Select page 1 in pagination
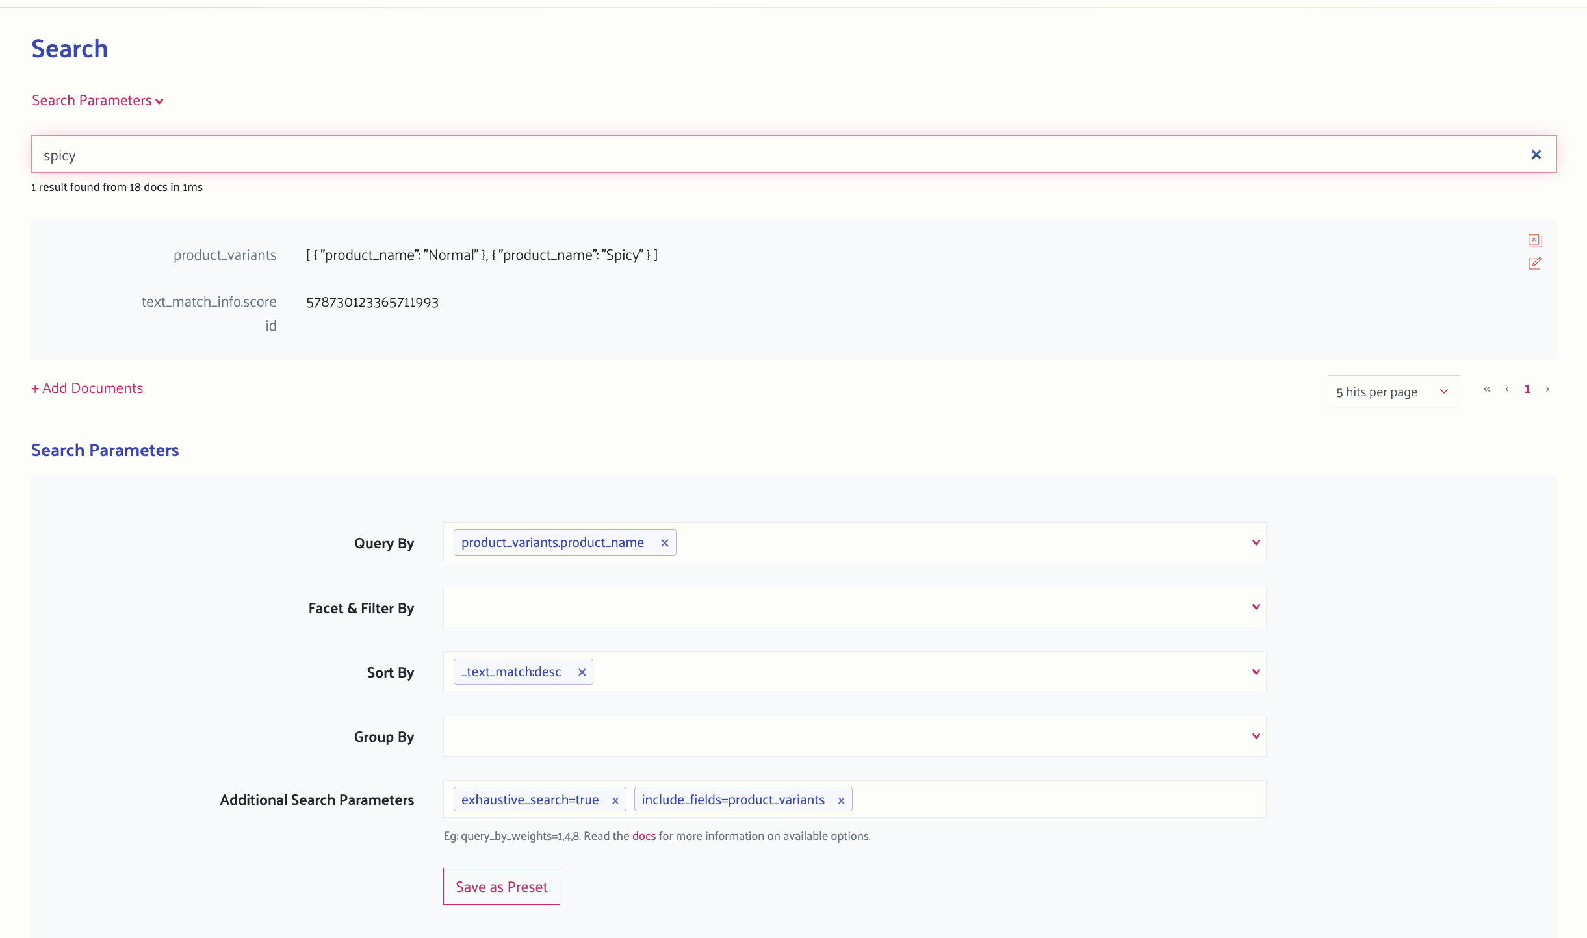 (1527, 388)
